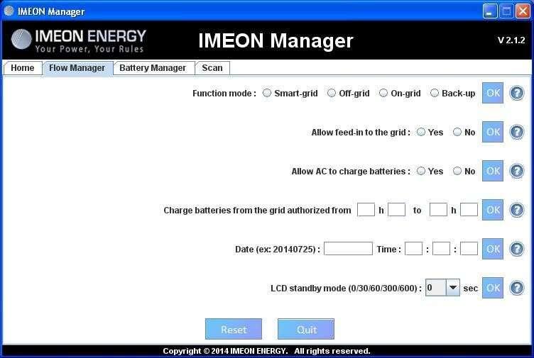Confirm Function mode with OK
This screenshot has height=358, width=534.
(493, 93)
